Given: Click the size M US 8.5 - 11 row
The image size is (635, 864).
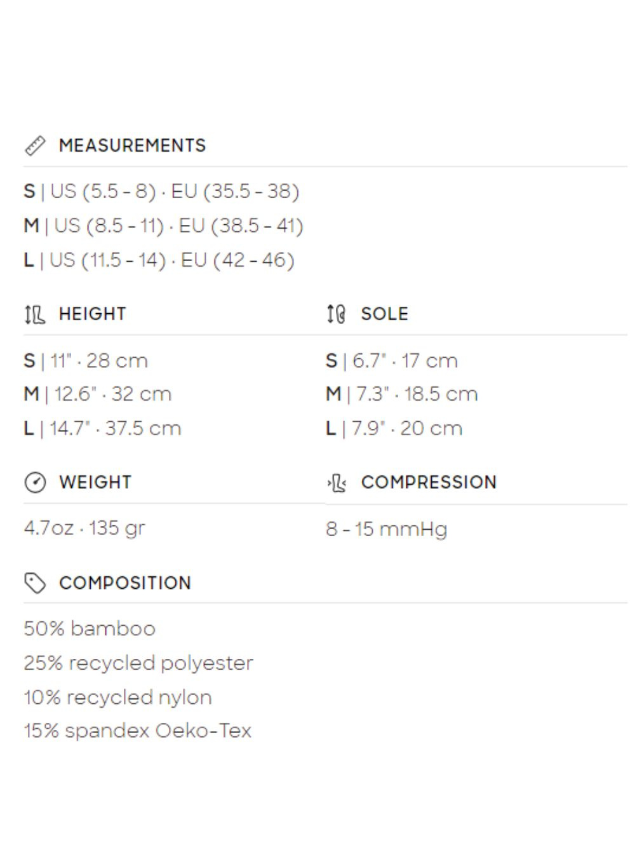Looking at the screenshot, I should pyautogui.click(x=163, y=226).
